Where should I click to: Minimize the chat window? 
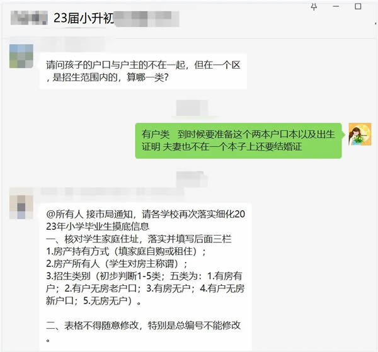click(336, 7)
